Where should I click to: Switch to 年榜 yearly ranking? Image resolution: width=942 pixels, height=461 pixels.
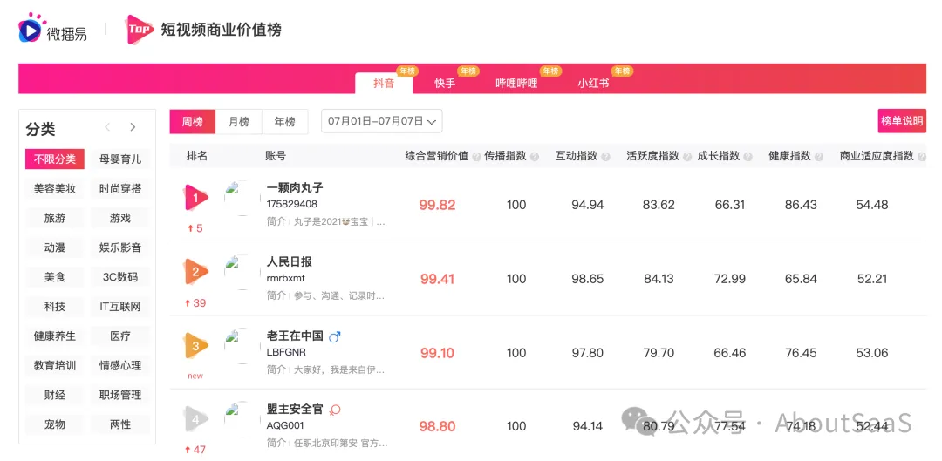click(285, 122)
